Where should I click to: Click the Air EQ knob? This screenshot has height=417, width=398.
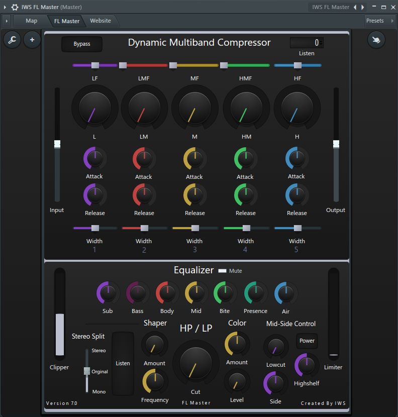(x=286, y=293)
